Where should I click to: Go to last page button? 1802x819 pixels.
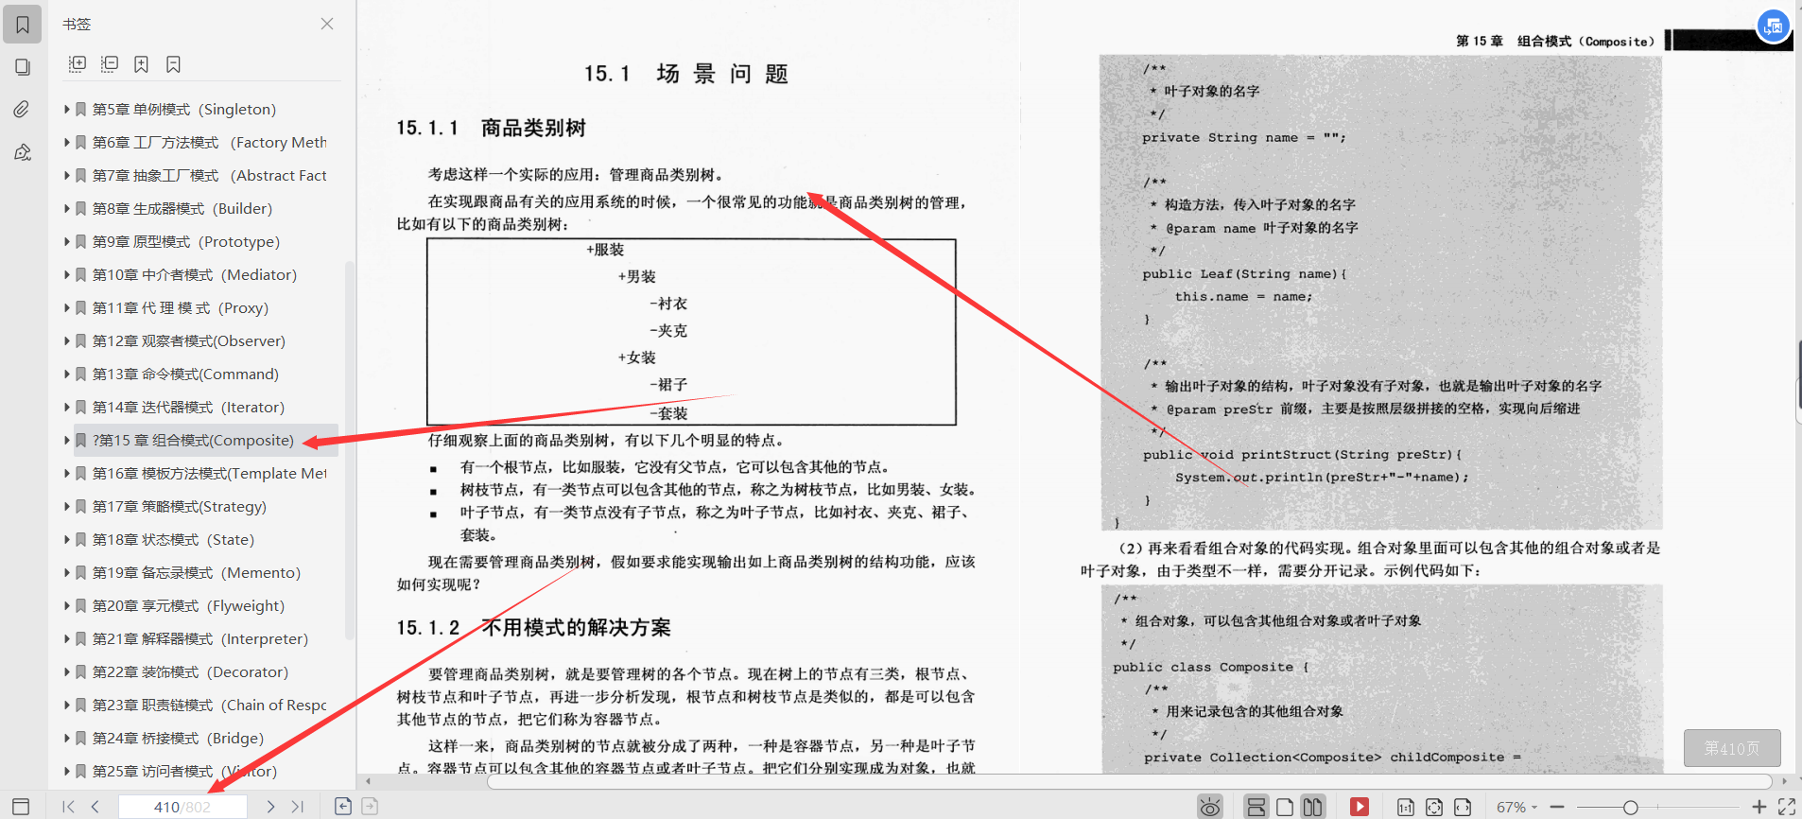click(x=298, y=807)
